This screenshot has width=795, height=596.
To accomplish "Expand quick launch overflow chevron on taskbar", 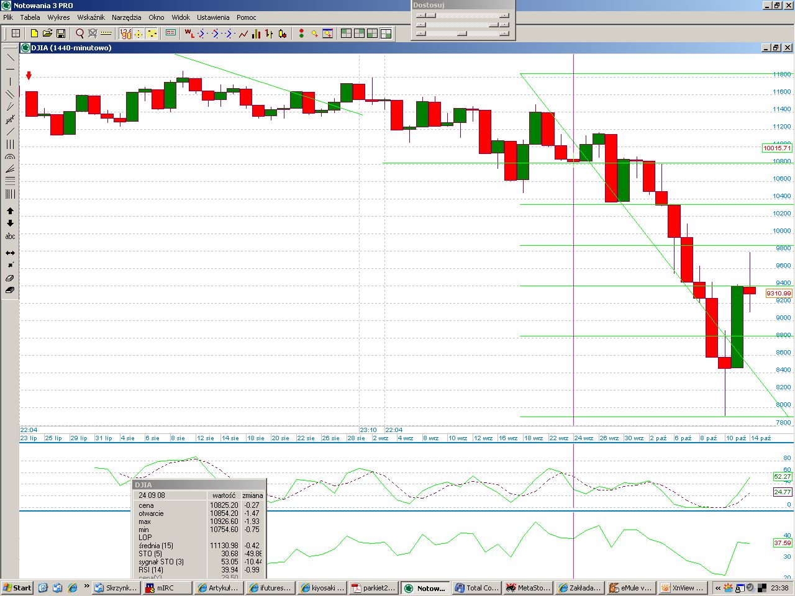I will point(86,587).
